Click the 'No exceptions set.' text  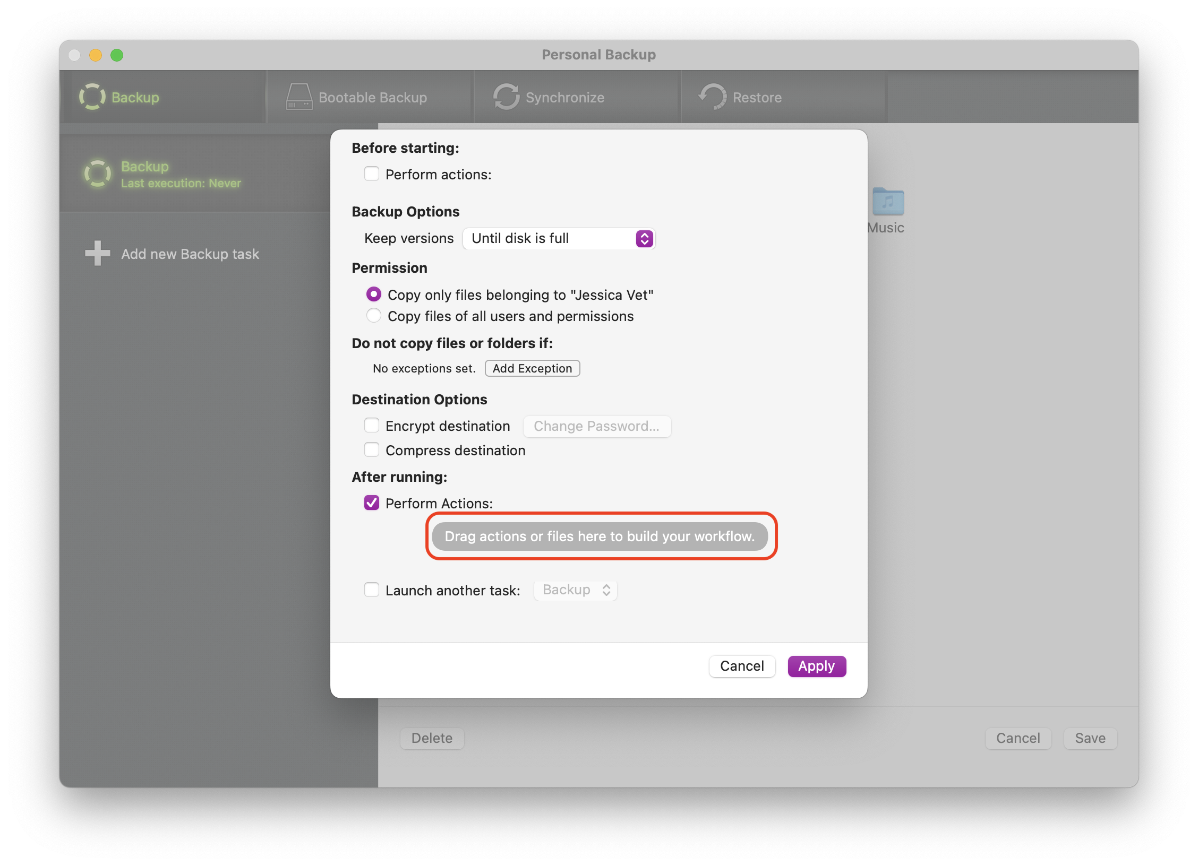point(424,368)
